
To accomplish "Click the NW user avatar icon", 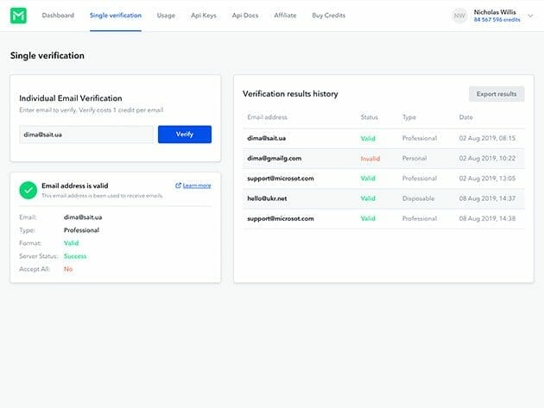I will click(459, 16).
